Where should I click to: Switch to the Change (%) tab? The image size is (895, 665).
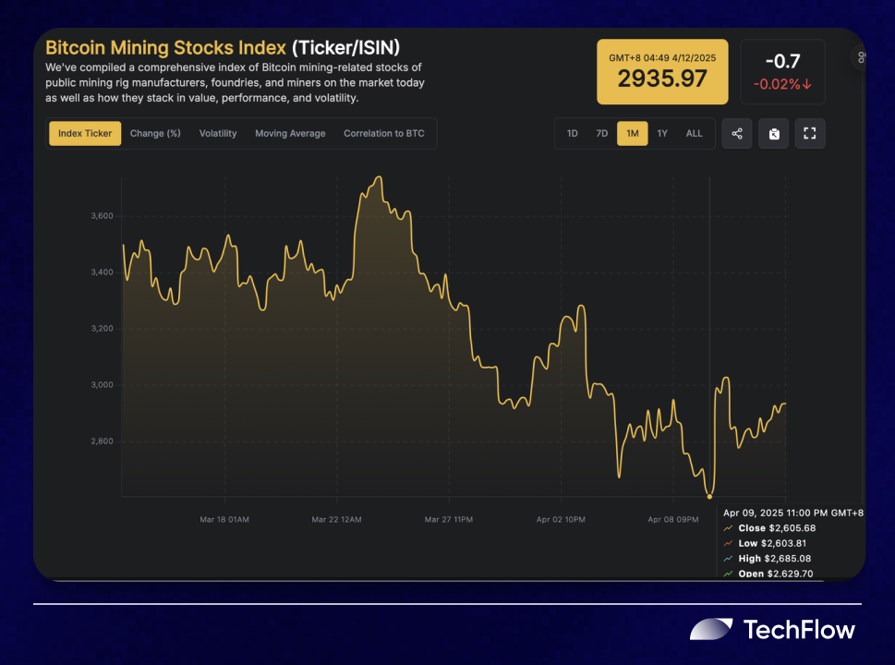point(155,134)
